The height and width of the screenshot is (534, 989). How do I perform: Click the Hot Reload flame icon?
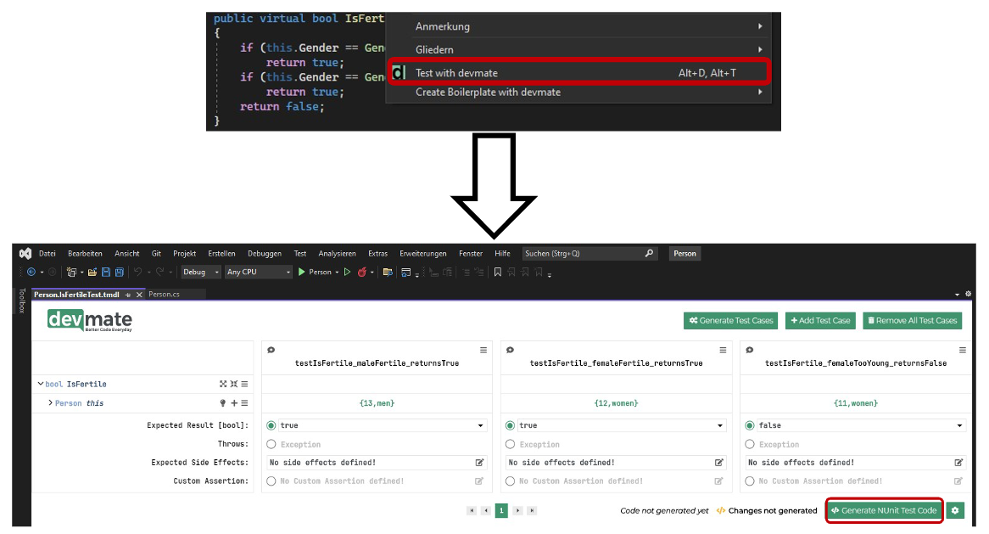[362, 272]
